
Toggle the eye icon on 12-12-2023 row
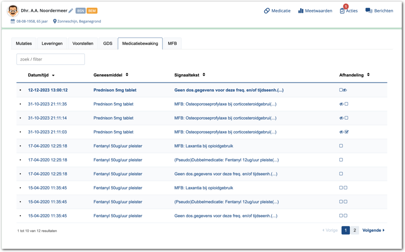345,90
